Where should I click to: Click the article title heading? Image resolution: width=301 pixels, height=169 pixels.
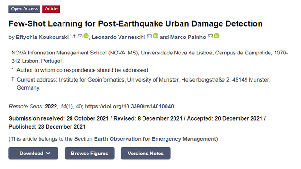(x=136, y=24)
